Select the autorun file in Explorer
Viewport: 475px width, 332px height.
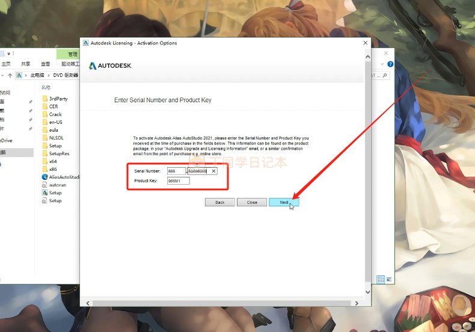(x=54, y=185)
